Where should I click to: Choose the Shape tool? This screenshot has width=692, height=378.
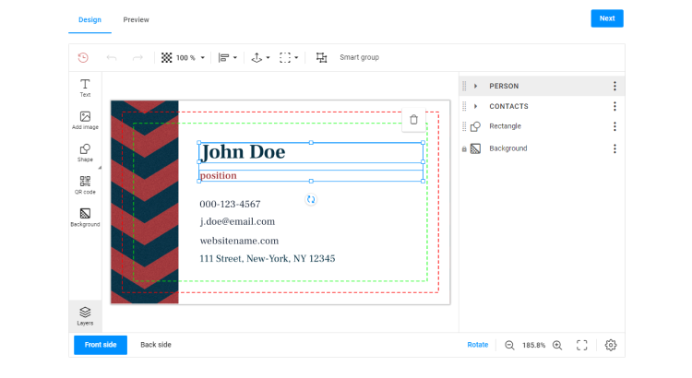click(x=85, y=153)
